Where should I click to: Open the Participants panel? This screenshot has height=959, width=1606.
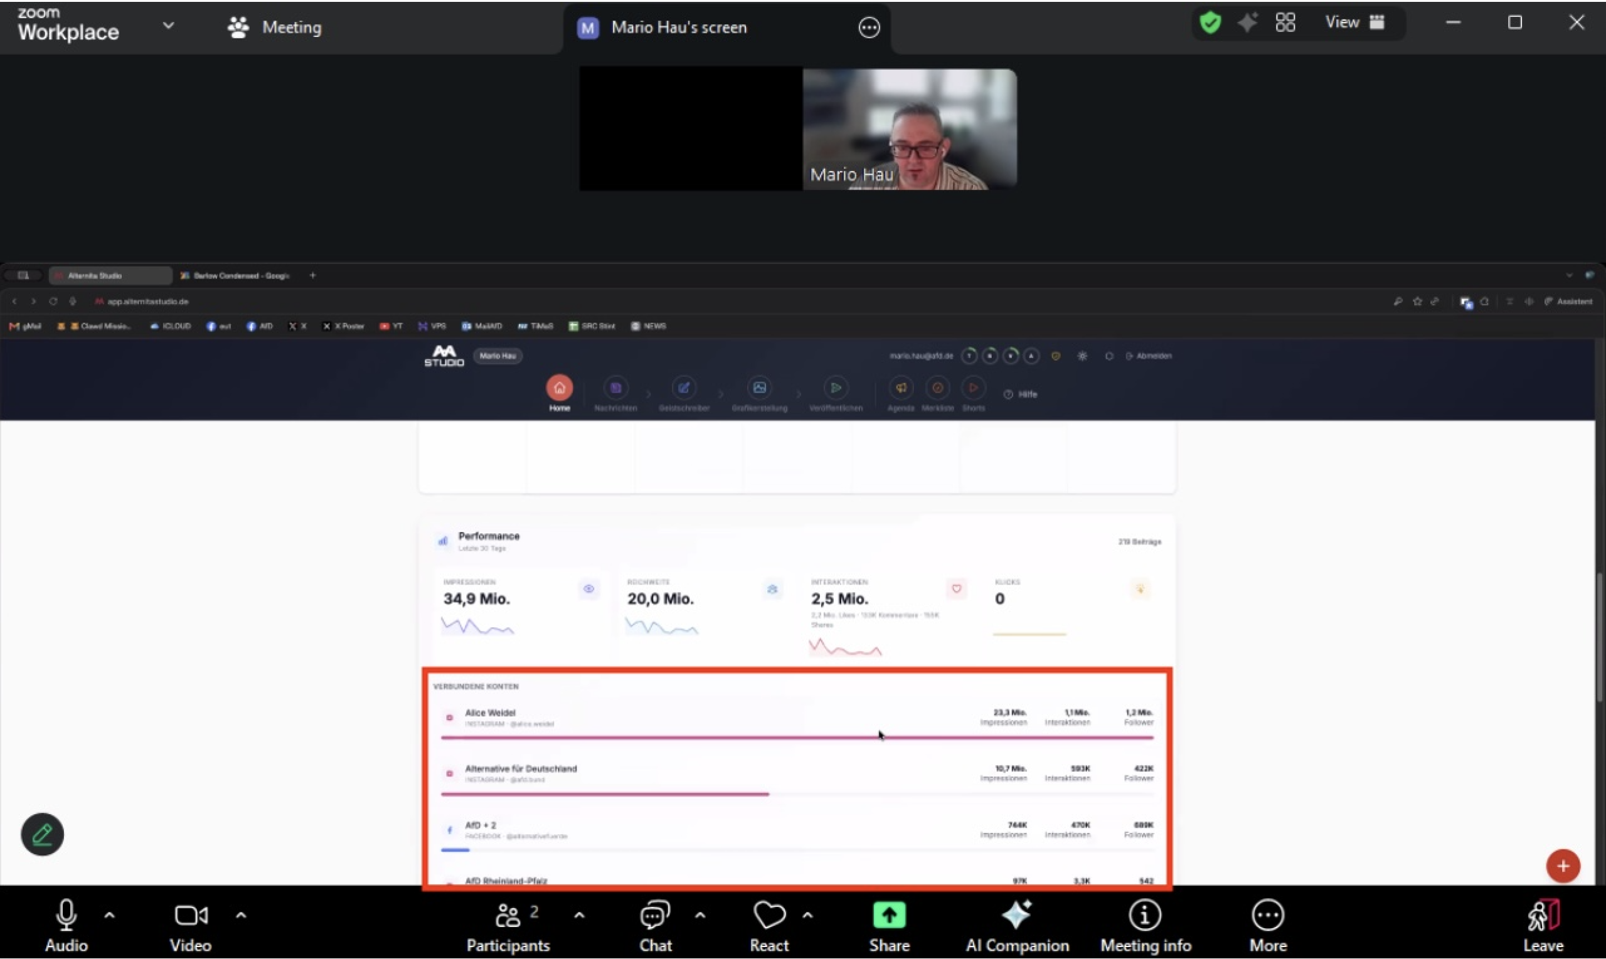click(x=508, y=925)
